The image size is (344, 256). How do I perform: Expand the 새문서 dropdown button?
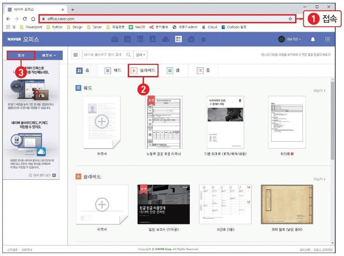49,55
